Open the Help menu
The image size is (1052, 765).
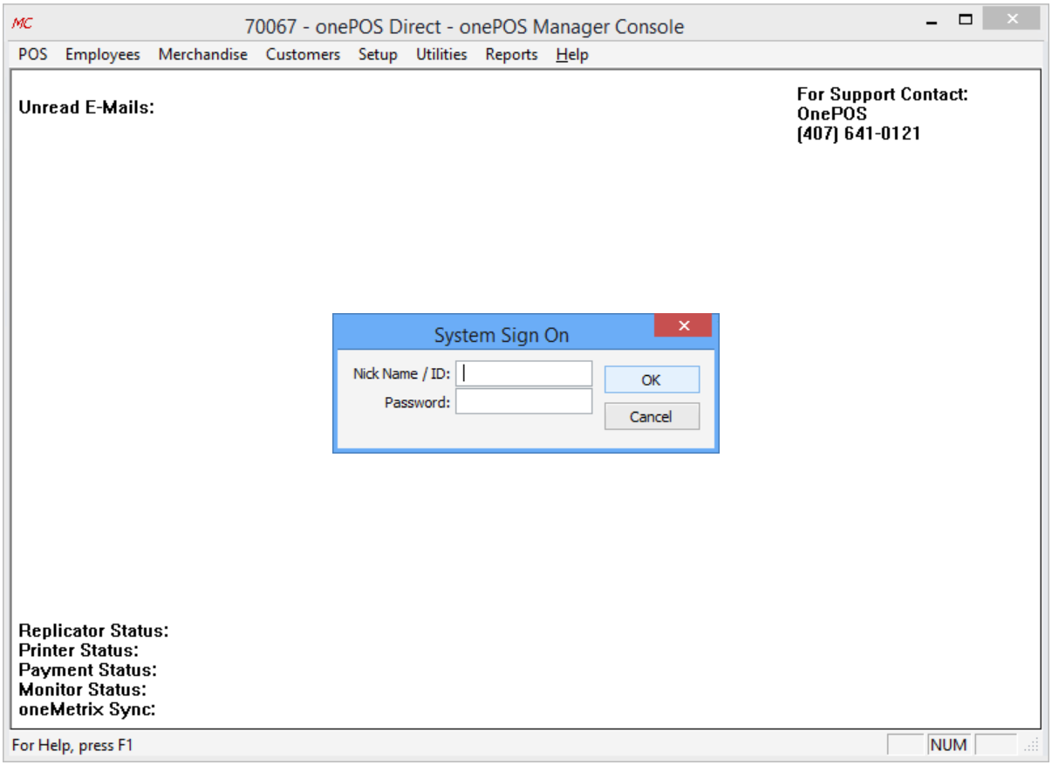pos(572,54)
